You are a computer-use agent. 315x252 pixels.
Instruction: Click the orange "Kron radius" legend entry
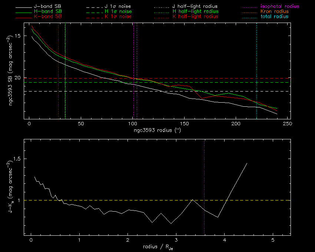[x=275, y=11]
